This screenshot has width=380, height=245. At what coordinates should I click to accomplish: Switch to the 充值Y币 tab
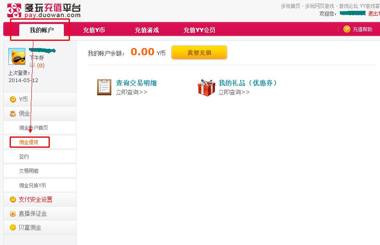coord(94,30)
